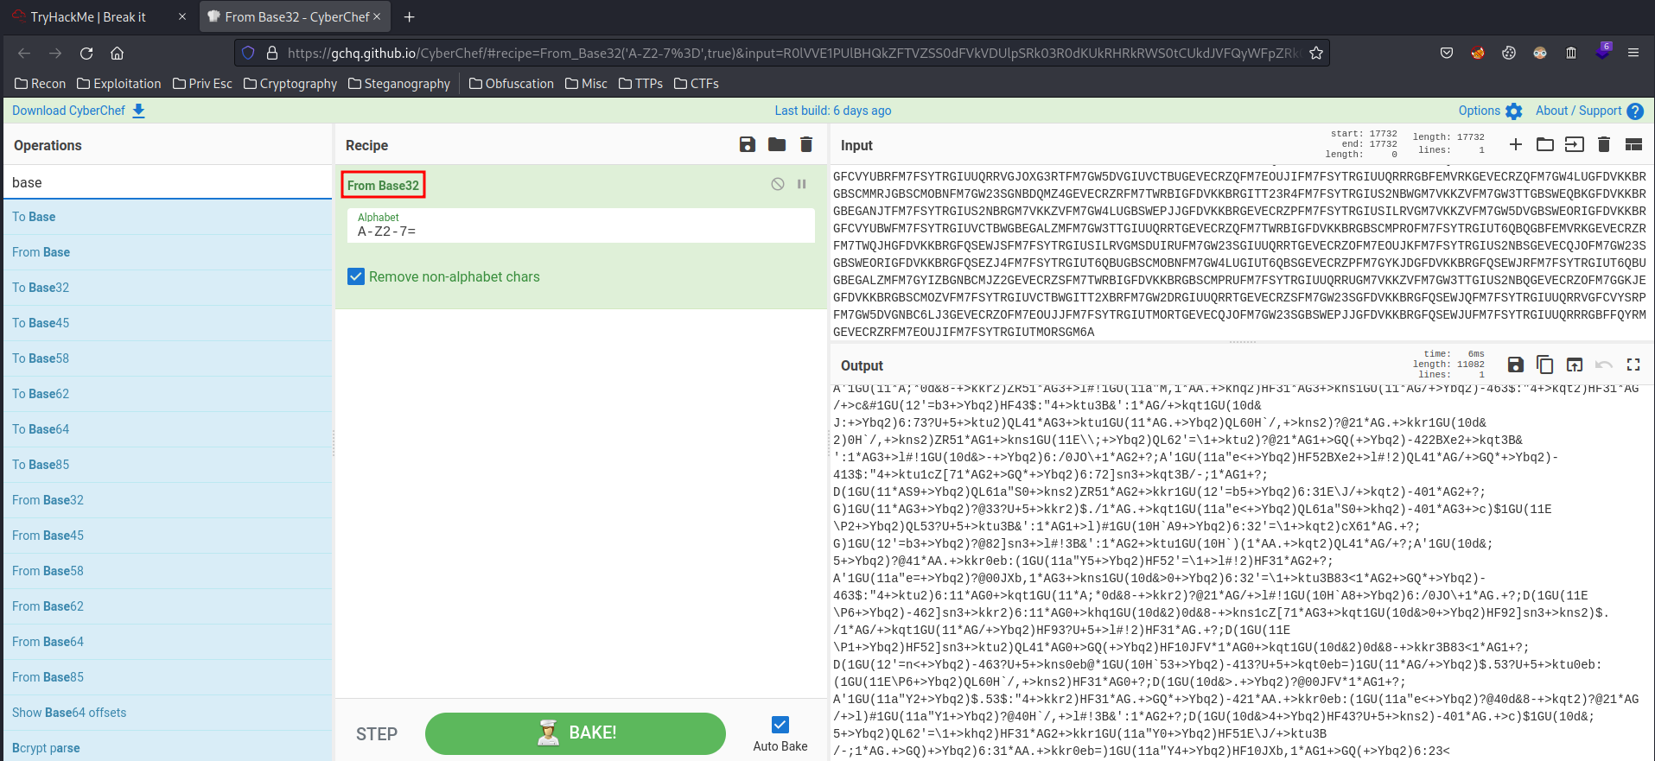The image size is (1655, 761).
Task: Click the browser address bar URL
Action: 792,54
